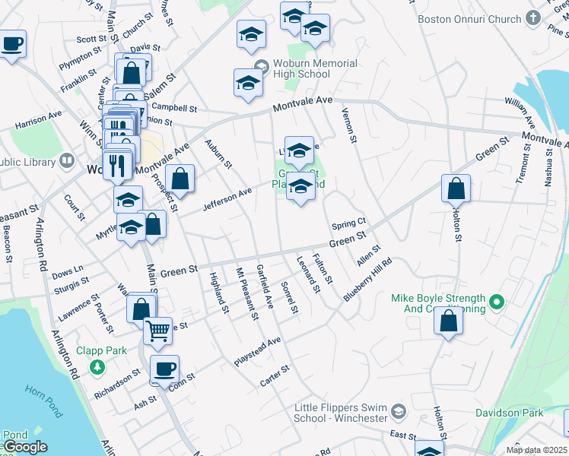Click the Highland St street label

[220, 293]
